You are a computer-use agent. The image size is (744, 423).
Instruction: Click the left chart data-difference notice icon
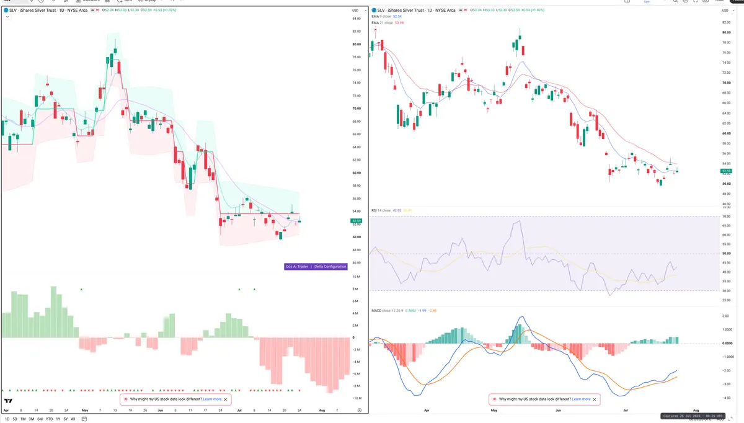point(126,399)
